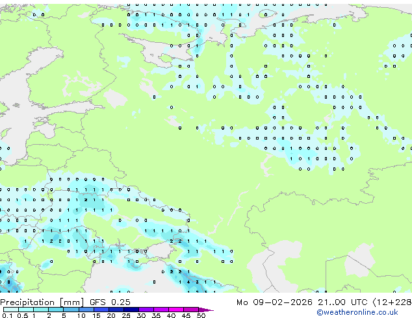This screenshot has width=412, height=318.
Task: Select the legend swatch between 2 and 5
Action: click(56, 310)
